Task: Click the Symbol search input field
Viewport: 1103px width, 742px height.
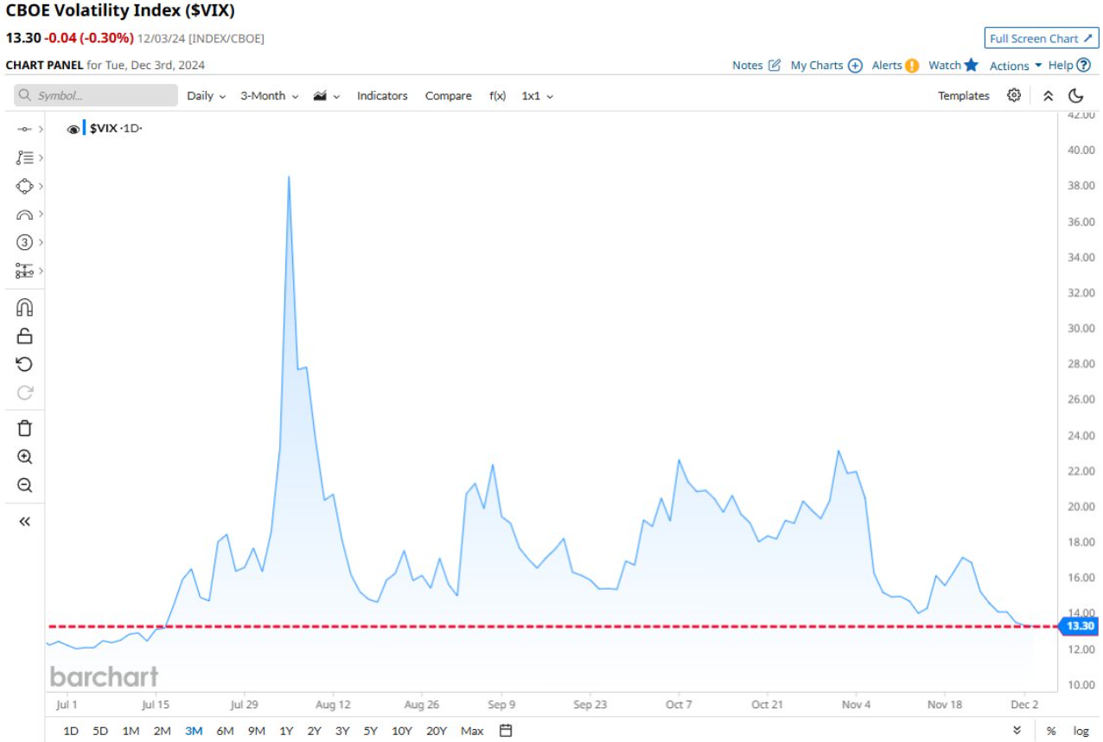Action: coord(96,96)
